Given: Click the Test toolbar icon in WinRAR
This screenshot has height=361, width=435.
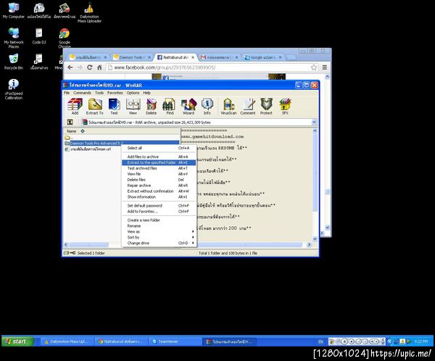Looking at the screenshot, I should [114, 107].
